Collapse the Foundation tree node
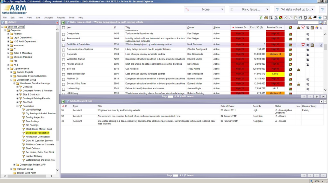The width and height of the screenshot is (328, 183). (x=17, y=106)
